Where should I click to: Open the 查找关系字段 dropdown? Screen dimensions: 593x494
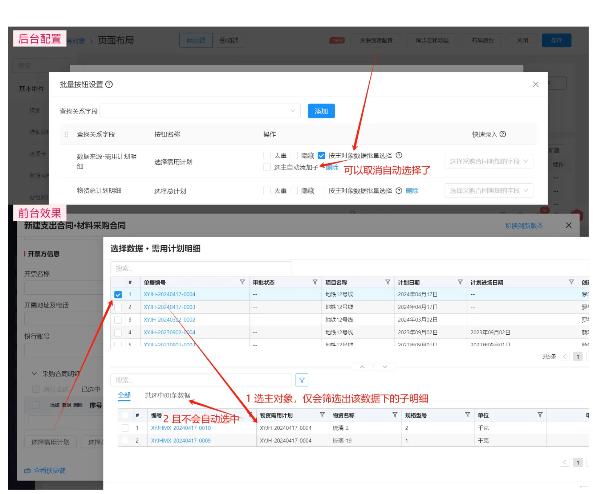200,111
